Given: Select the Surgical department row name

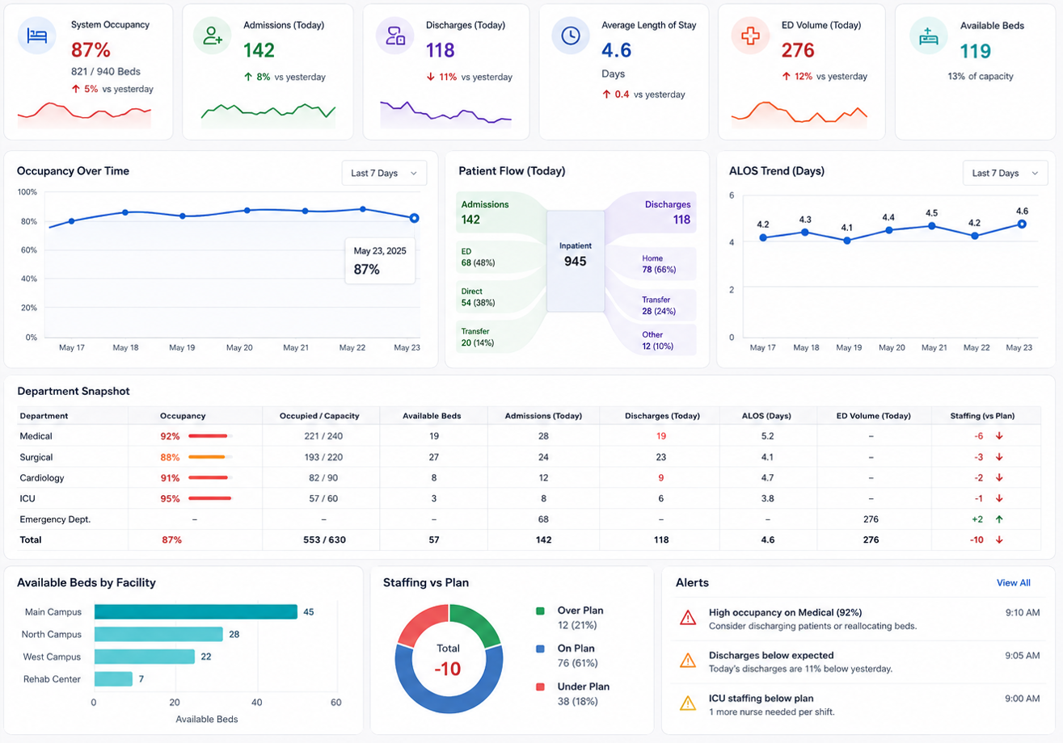Looking at the screenshot, I should (x=36, y=457).
